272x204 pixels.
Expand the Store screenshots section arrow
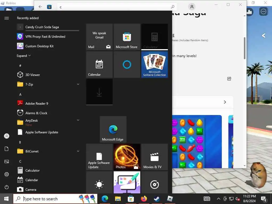225,102
